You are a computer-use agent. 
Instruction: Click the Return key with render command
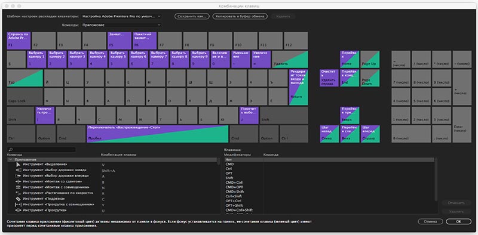[x=298, y=87]
